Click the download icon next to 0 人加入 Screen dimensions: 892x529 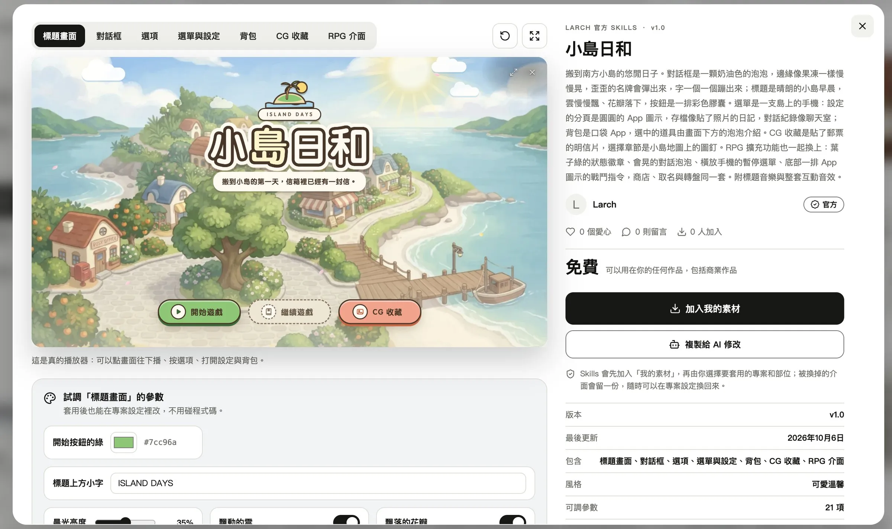pyautogui.click(x=682, y=232)
